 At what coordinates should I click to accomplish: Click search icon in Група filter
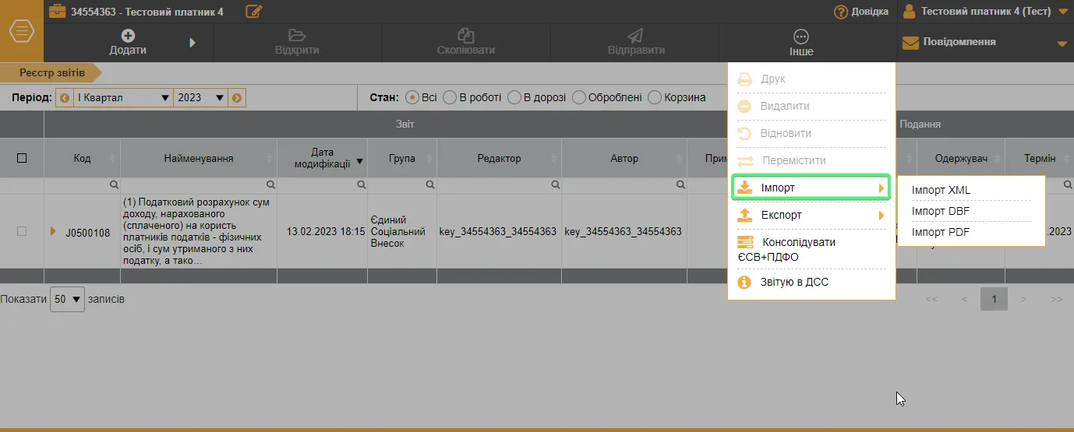pos(430,185)
